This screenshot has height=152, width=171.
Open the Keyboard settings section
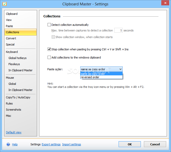12,52
